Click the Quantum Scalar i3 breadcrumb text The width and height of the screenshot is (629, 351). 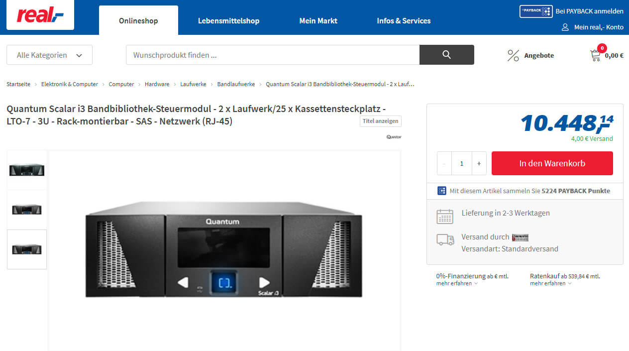pos(340,84)
